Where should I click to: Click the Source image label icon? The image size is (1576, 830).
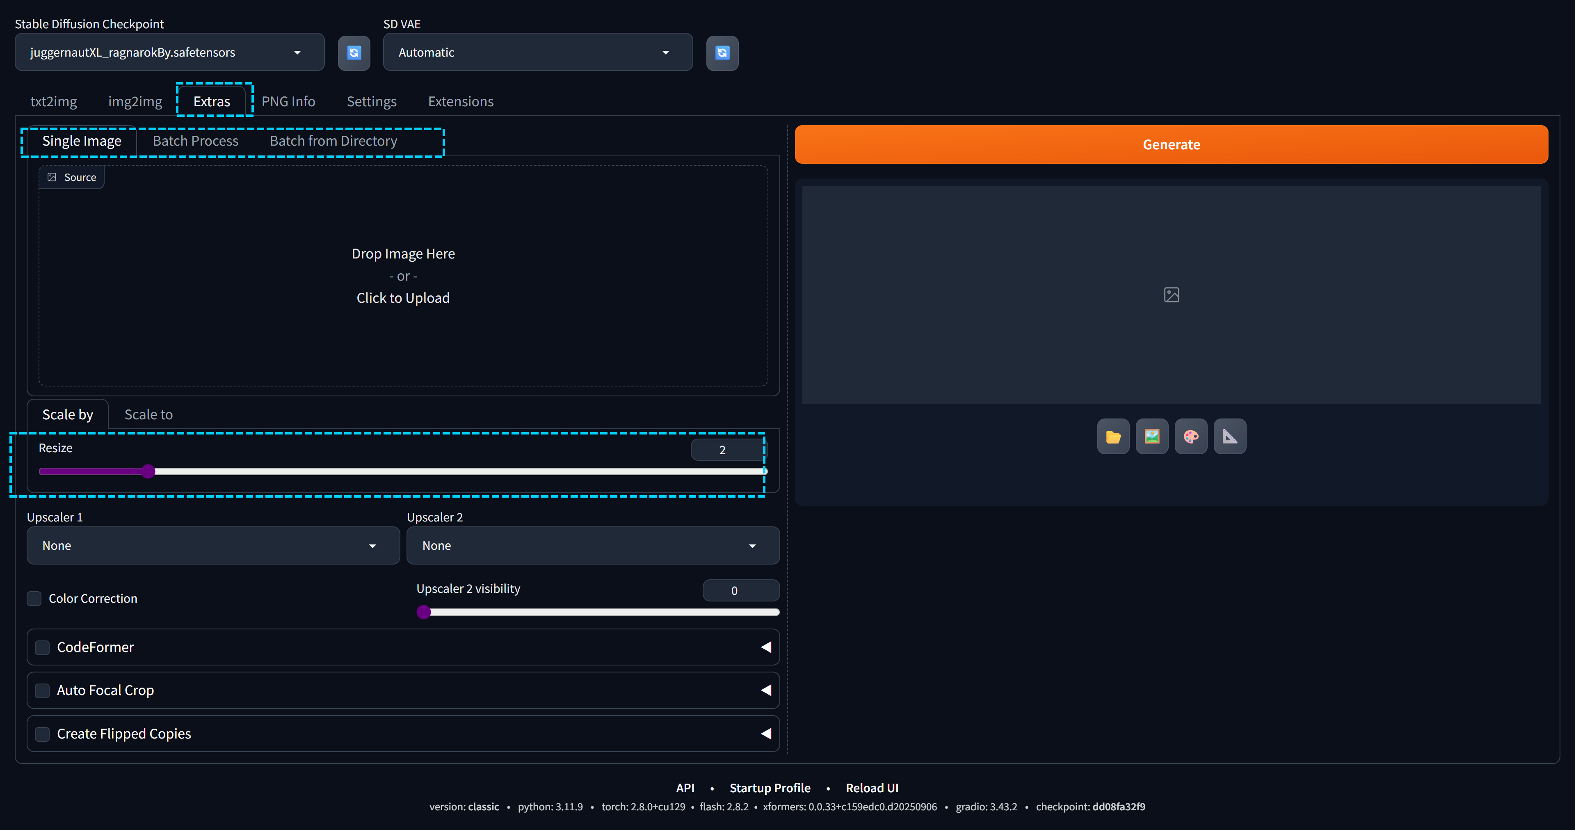click(53, 177)
